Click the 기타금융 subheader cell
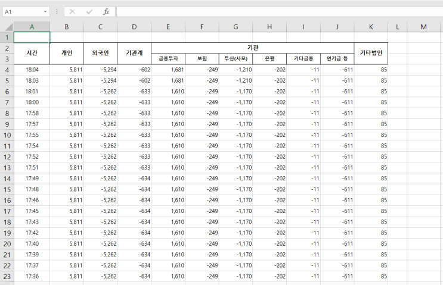The width and height of the screenshot is (443, 285). 303,59
